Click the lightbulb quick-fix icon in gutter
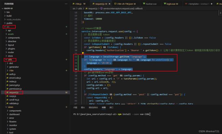This screenshot has height=134, width=222. [x=83, y=53]
